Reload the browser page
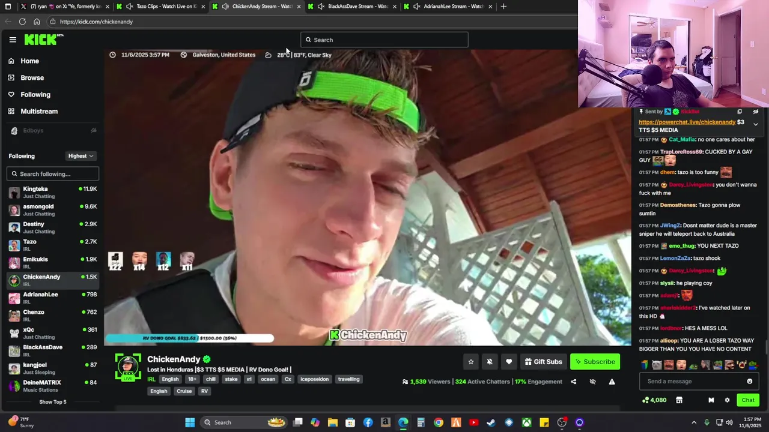The height and width of the screenshot is (432, 769). point(22,22)
